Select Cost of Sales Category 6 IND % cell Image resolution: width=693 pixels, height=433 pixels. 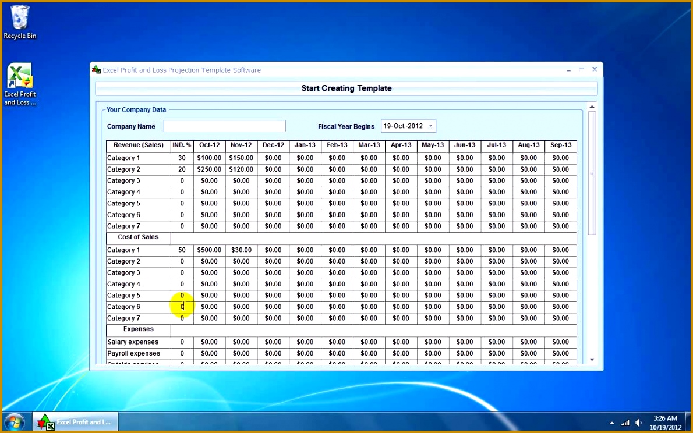pyautogui.click(x=182, y=307)
